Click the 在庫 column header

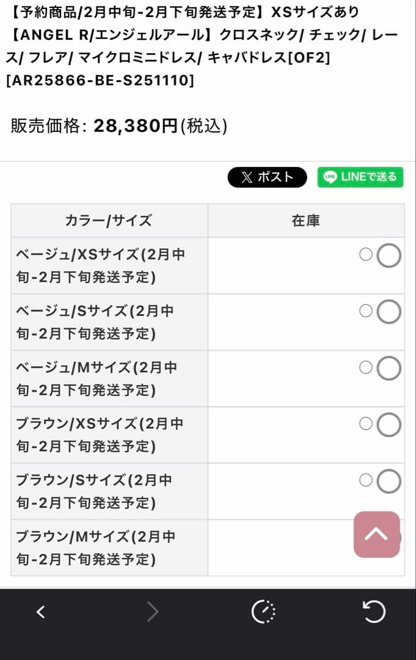(x=306, y=221)
